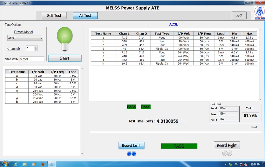Click the Board Right button
Image resolution: width=265 pixels, height=167 pixels.
[227, 145]
